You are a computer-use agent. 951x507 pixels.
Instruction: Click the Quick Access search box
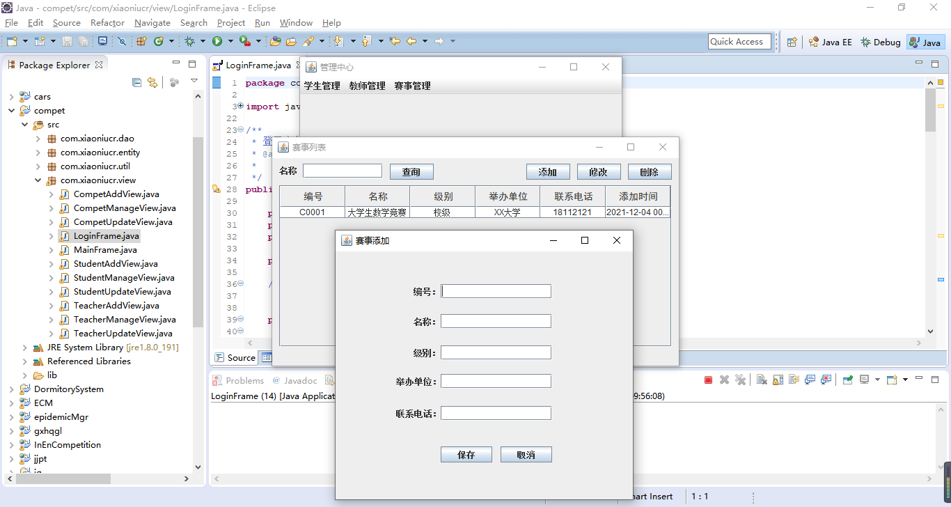point(740,42)
